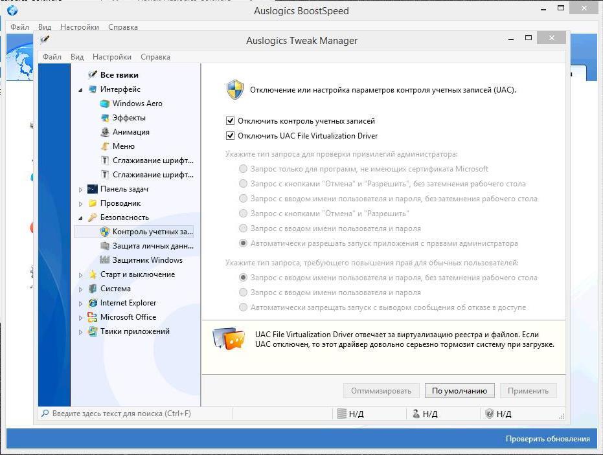The width and height of the screenshot is (603, 455).
Task: Click the search magnifier icon in status bar
Action: 45,414
